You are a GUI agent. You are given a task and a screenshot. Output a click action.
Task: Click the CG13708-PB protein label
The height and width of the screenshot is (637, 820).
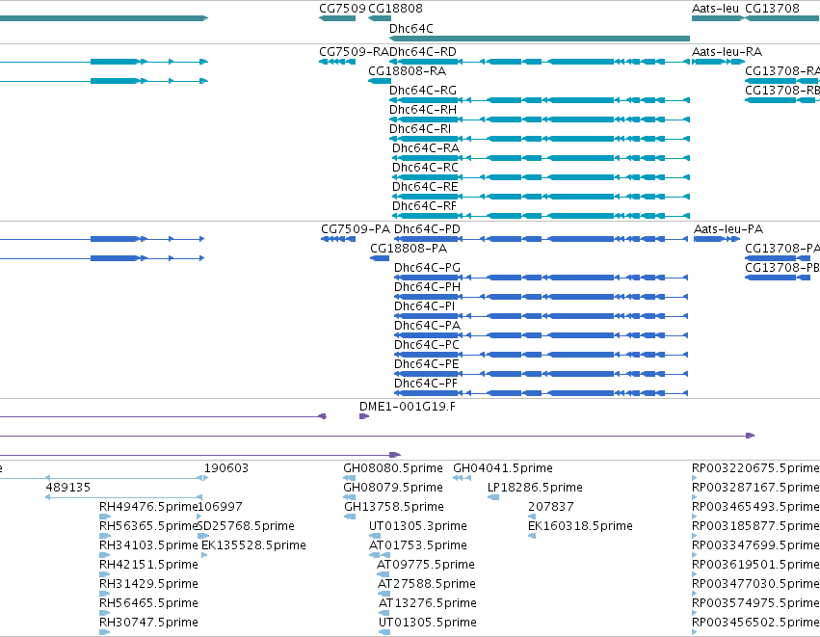[x=782, y=268]
